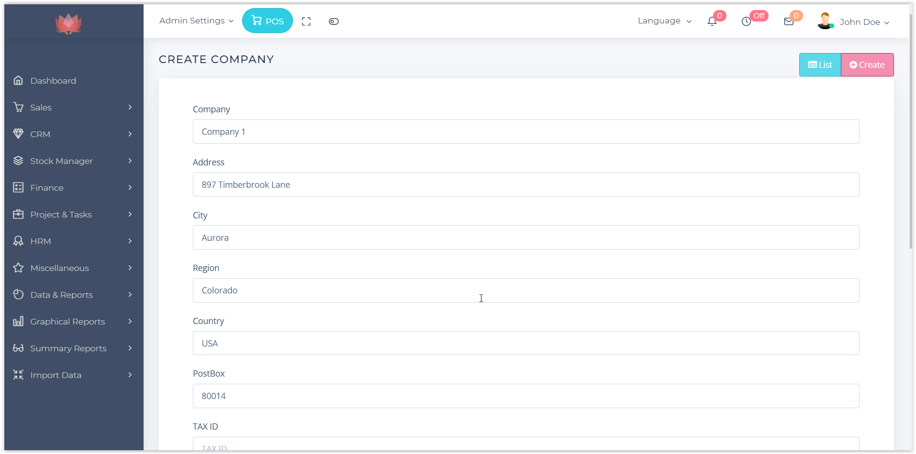This screenshot has width=916, height=454.
Task: Click the Company name input field
Action: click(x=526, y=131)
